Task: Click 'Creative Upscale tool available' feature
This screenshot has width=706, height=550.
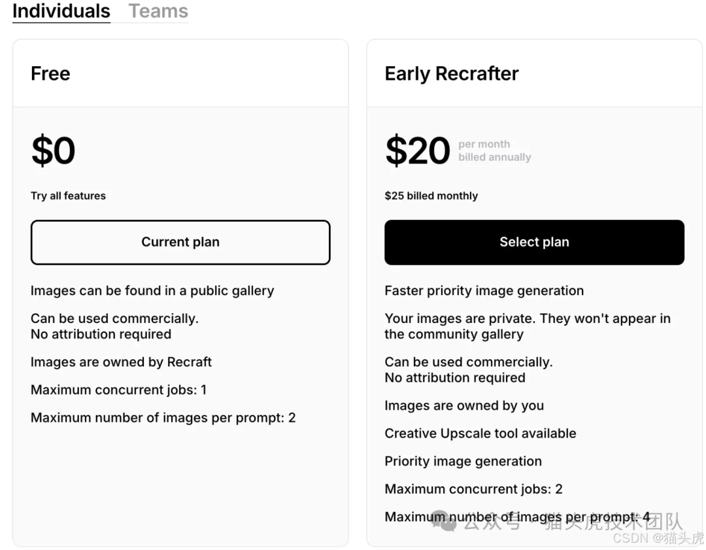Action: pyautogui.click(x=480, y=433)
